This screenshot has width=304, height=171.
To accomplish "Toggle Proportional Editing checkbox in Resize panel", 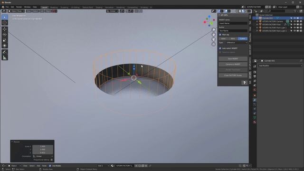I will point(52,160).
